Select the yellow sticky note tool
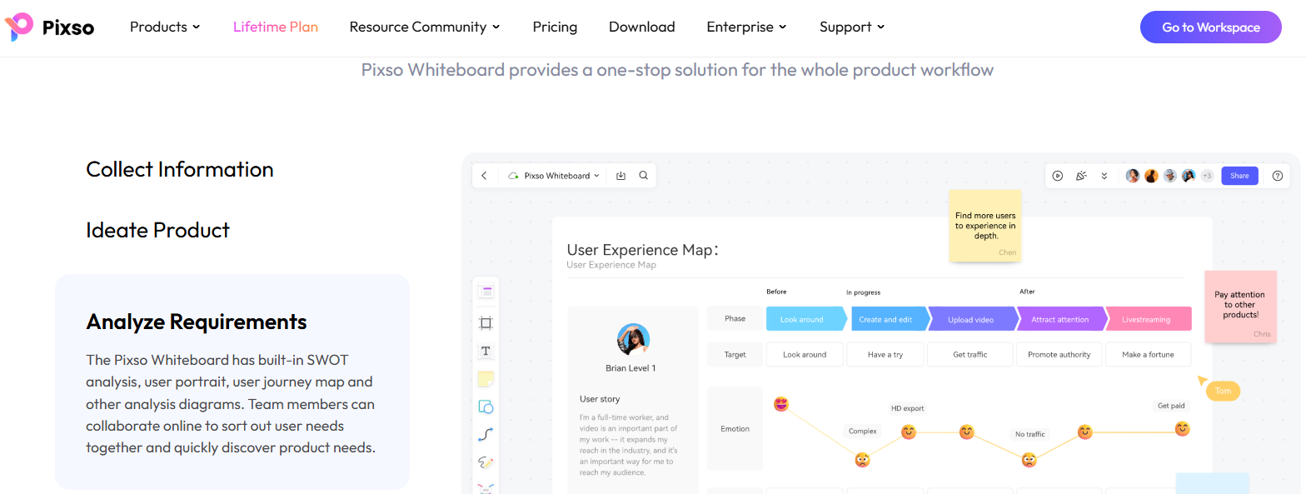 click(x=486, y=379)
